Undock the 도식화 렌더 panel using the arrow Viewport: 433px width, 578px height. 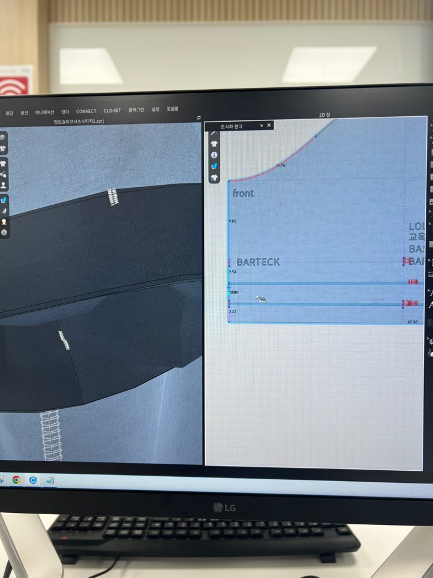(261, 126)
